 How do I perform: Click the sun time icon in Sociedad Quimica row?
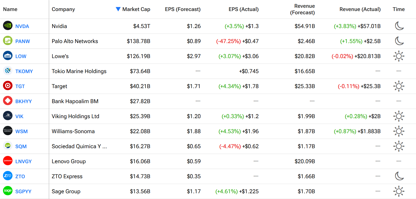click(399, 146)
